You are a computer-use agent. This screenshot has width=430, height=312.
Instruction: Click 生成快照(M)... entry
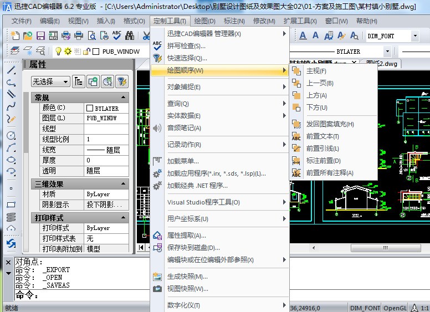pyautogui.click(x=220, y=277)
